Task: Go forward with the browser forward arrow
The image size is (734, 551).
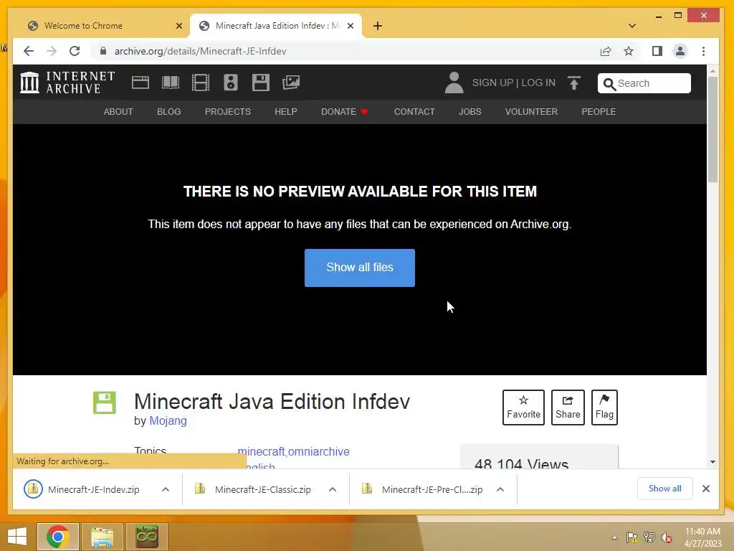Action: (x=52, y=51)
